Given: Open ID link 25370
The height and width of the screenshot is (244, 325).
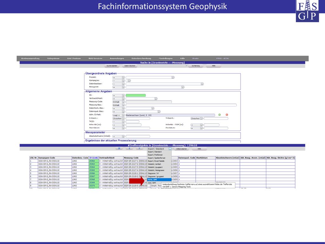Looking at the screenshot, I should pos(92,186).
